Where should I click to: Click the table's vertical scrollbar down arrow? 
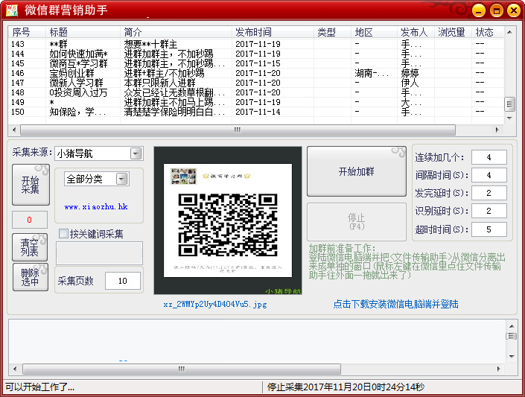click(x=509, y=118)
